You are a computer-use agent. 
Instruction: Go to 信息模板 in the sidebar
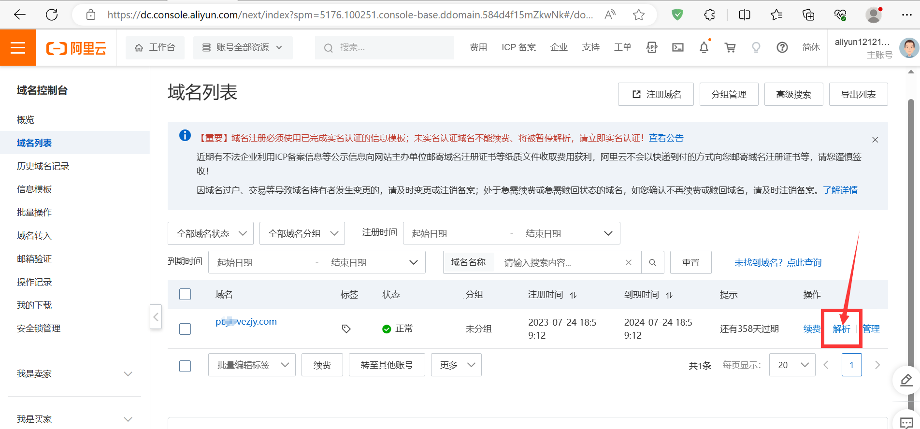click(34, 189)
